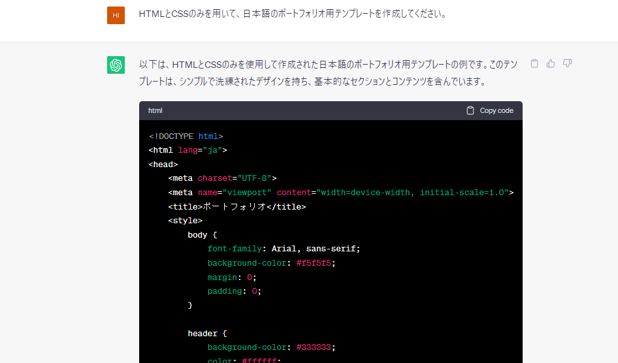Click the html language label on the code block
Image resolution: width=618 pixels, height=363 pixels.
click(155, 110)
